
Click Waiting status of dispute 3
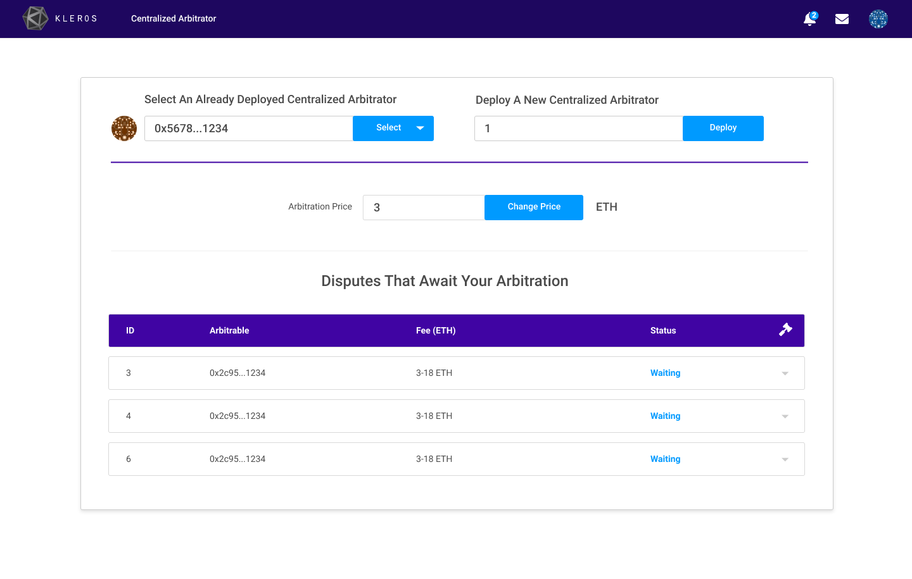(x=665, y=373)
